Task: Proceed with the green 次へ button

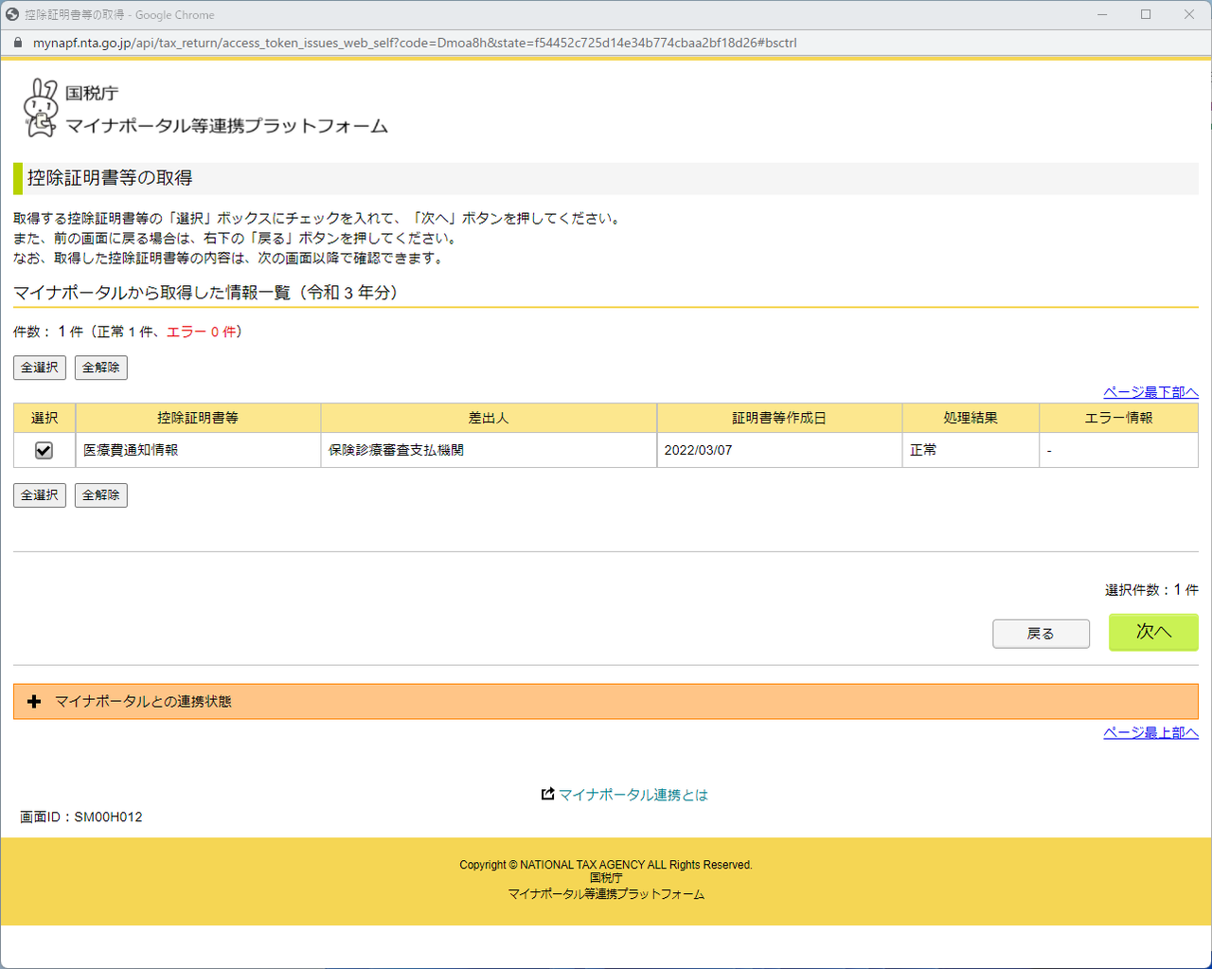Action: 1153,632
